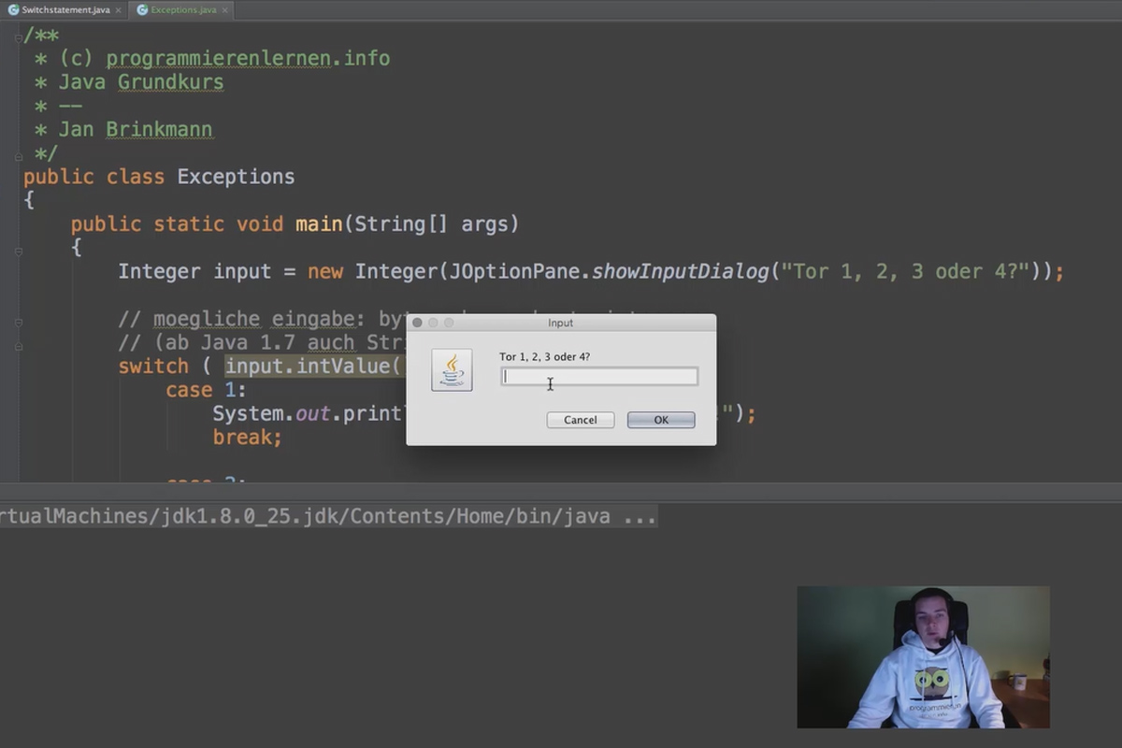Click the Cancel button in Input dialog
The width and height of the screenshot is (1122, 748).
[581, 420]
